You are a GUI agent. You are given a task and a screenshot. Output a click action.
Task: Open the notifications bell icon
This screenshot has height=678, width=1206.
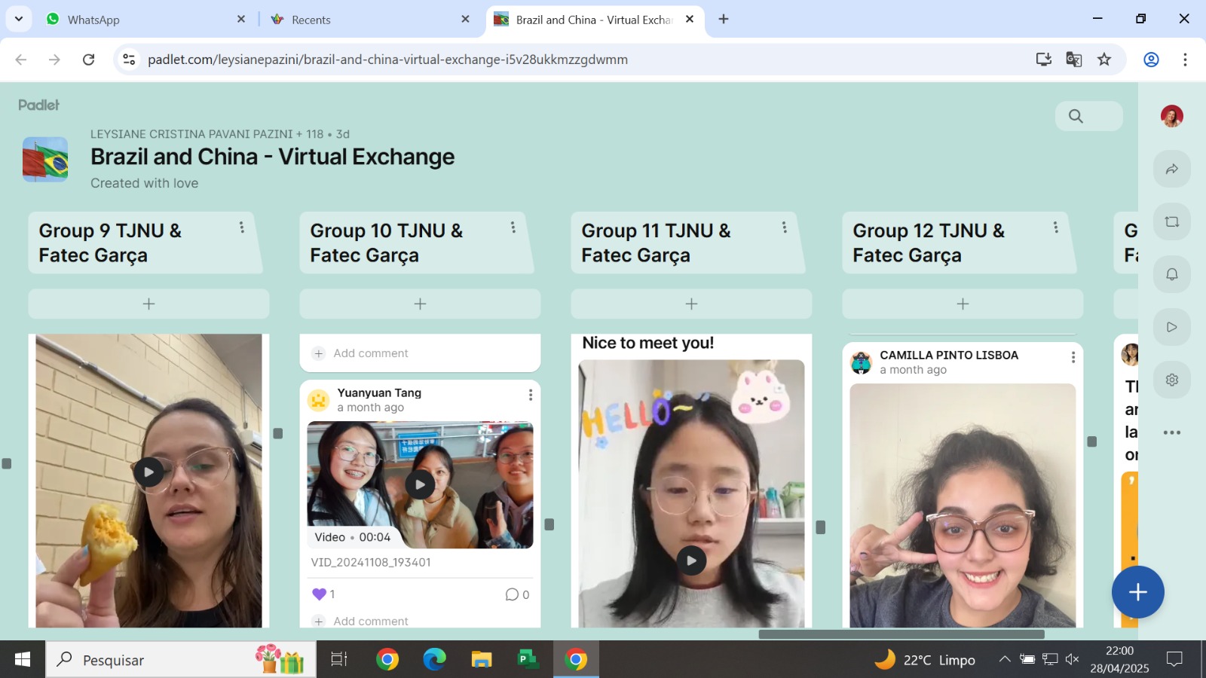tap(1171, 274)
